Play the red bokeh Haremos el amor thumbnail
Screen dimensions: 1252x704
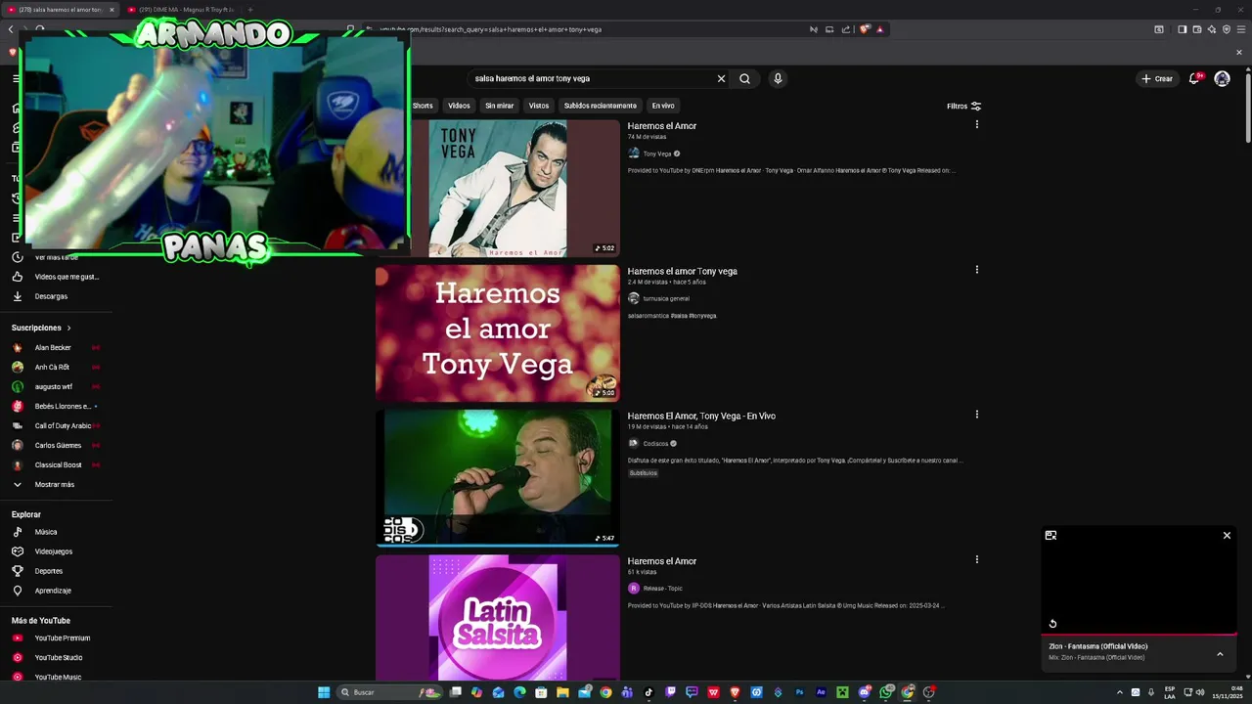[497, 332]
